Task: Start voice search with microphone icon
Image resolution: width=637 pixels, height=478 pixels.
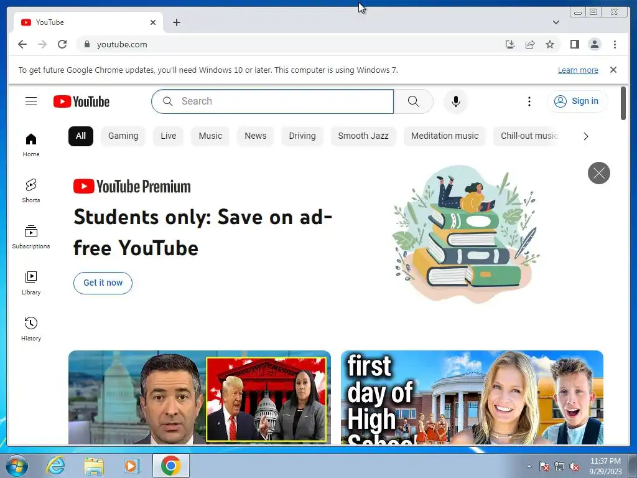Action: pyautogui.click(x=456, y=101)
